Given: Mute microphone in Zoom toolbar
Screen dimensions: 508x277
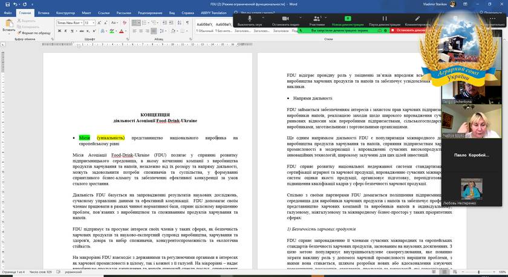Looking at the screenshot, I should coord(249,21).
